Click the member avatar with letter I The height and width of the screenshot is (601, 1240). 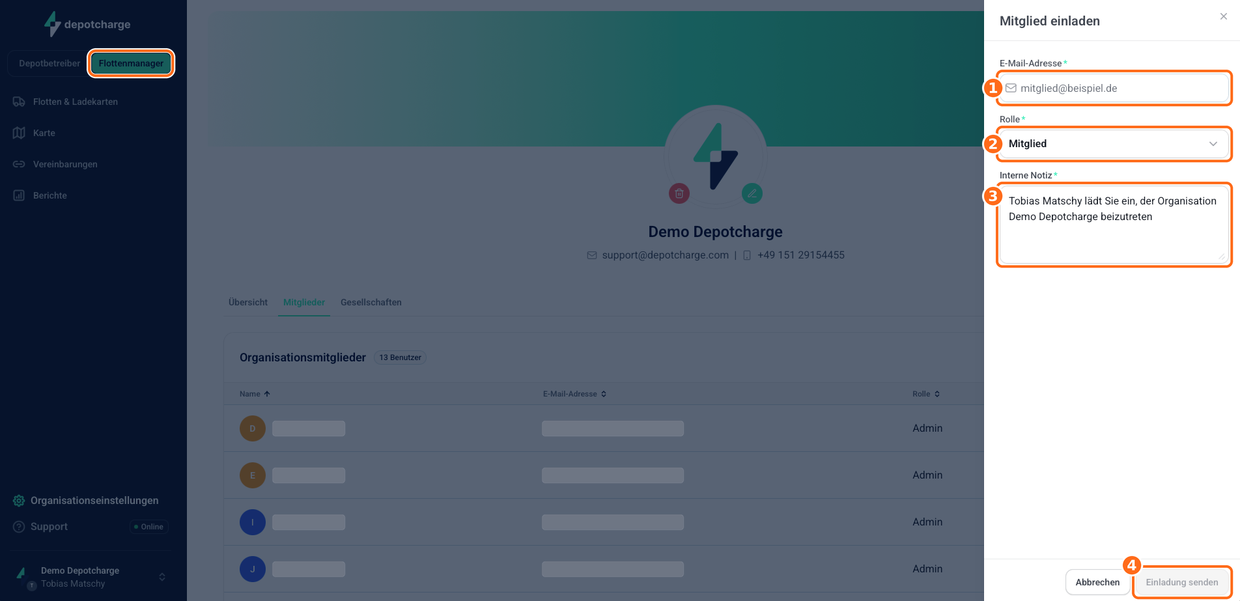pos(253,522)
